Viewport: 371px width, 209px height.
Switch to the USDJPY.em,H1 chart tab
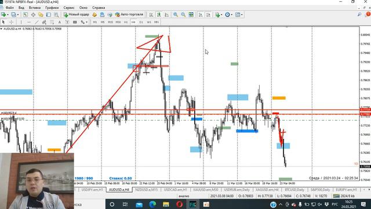coord(92,190)
